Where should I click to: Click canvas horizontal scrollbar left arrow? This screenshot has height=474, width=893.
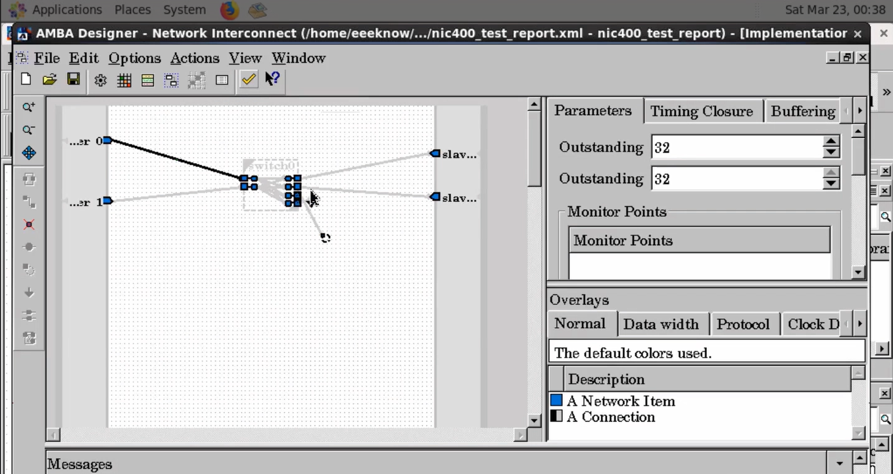pos(53,435)
